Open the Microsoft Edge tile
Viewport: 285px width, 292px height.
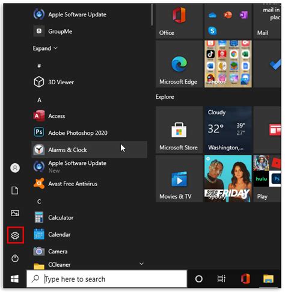(x=179, y=64)
